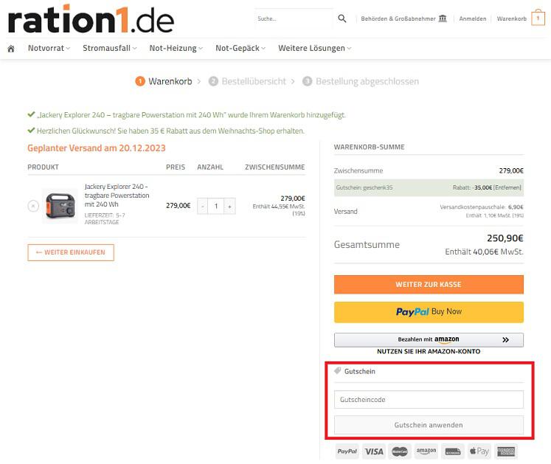Focus the Suche search field
Screen dimensions: 551x464
(x=294, y=18)
